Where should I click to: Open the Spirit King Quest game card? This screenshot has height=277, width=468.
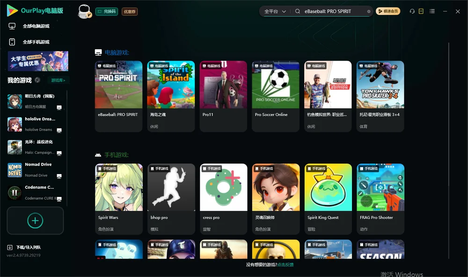tap(329, 199)
